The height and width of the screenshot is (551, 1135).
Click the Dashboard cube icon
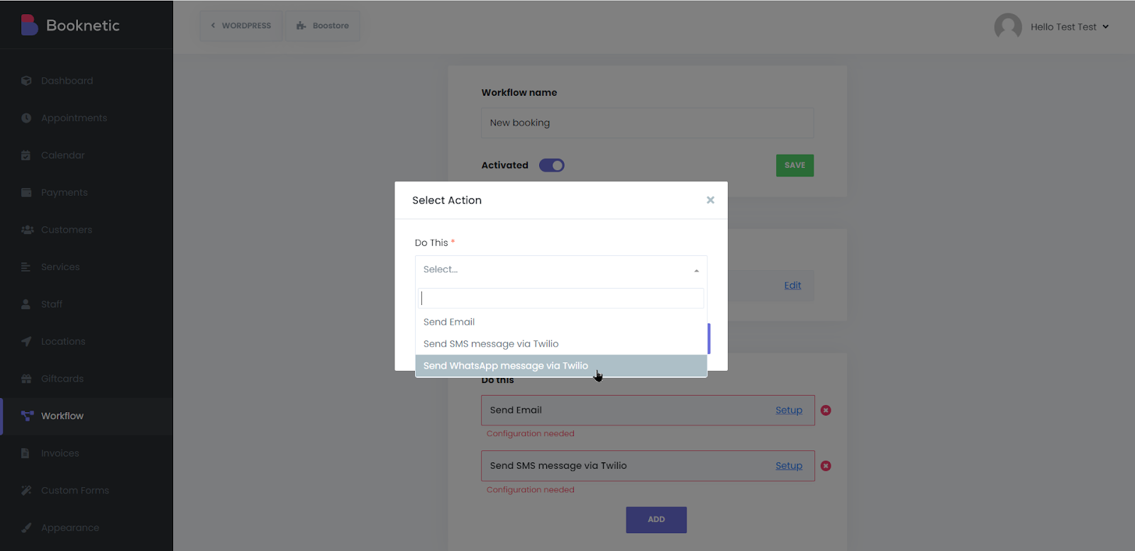point(26,81)
